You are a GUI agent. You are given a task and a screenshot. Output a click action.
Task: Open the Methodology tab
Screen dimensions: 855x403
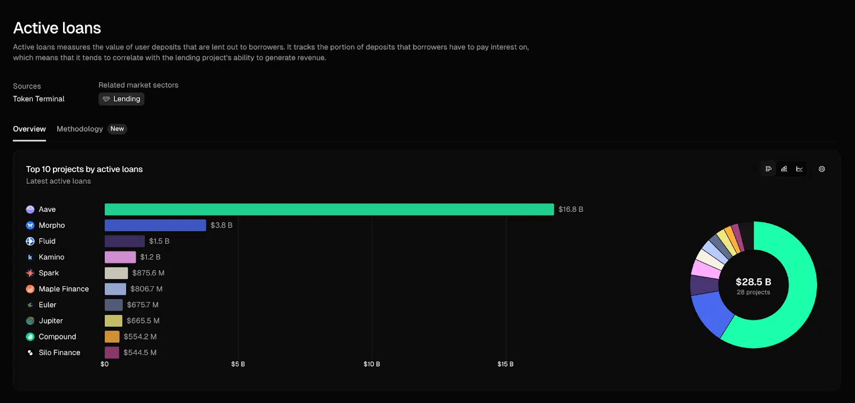click(80, 129)
